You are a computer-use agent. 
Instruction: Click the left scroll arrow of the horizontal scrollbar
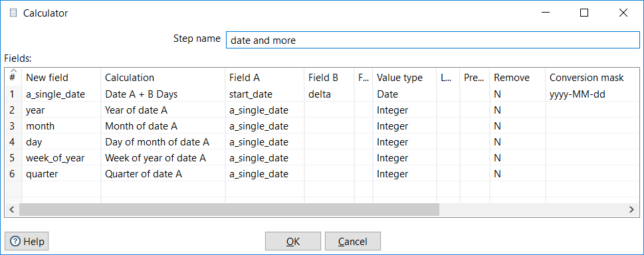[11, 209]
